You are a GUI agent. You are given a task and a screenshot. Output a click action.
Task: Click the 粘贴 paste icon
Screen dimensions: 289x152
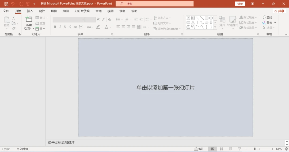click(x=7, y=20)
